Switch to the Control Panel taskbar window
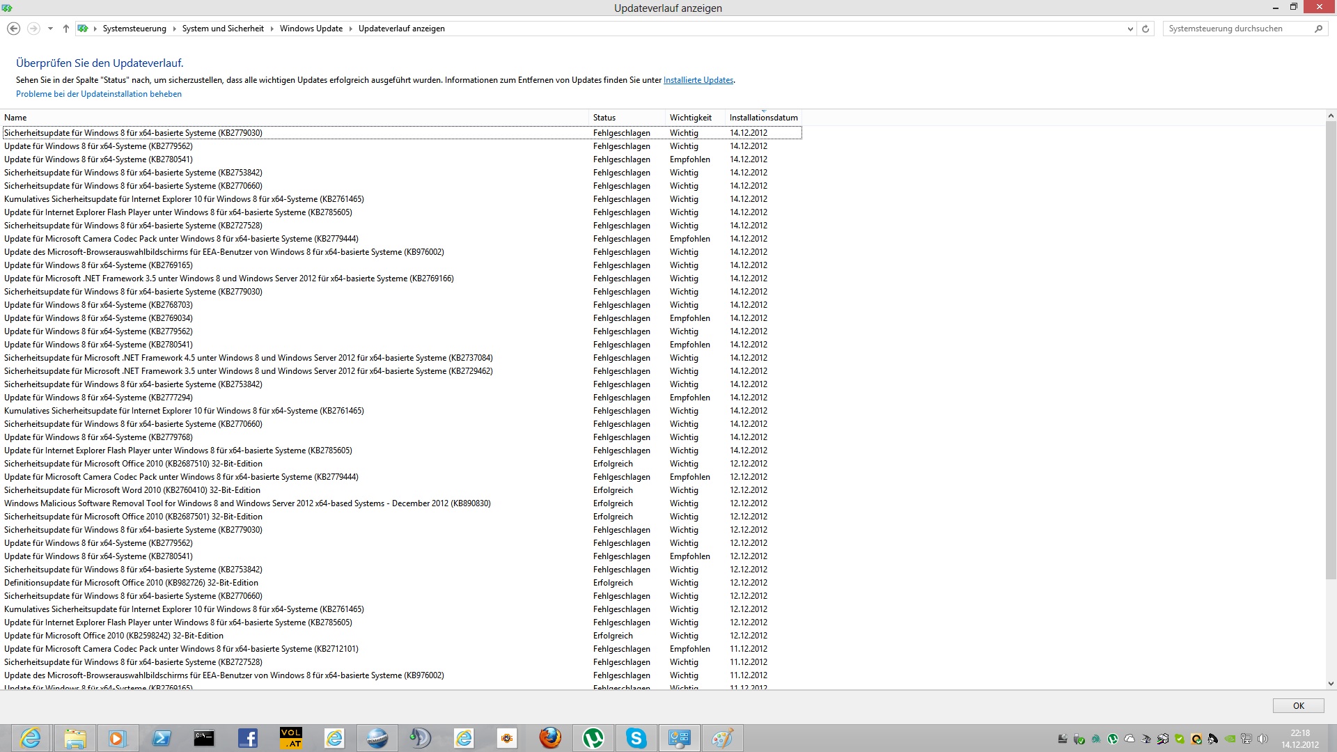 point(680,738)
